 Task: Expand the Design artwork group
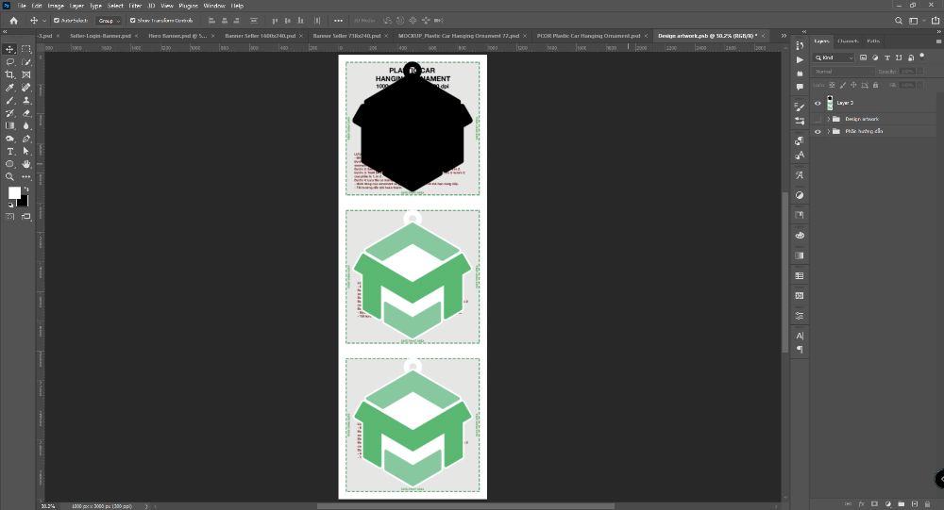coord(829,119)
